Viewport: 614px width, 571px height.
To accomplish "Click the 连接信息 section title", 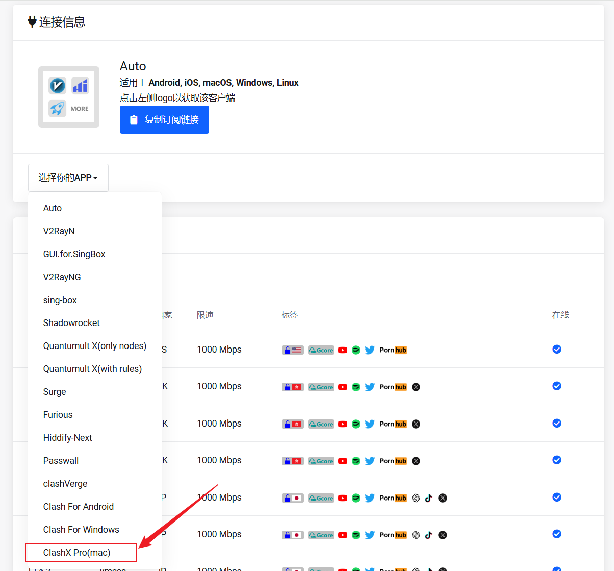I will coord(62,22).
